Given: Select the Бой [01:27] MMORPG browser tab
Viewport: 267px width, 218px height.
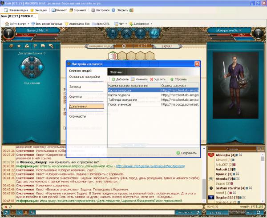Looking at the screenshot, I should [19, 16].
